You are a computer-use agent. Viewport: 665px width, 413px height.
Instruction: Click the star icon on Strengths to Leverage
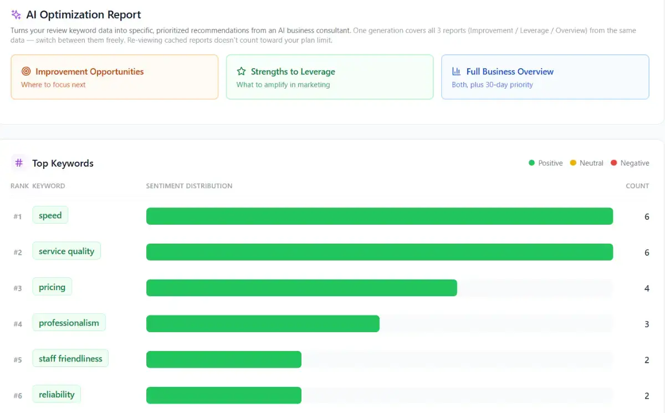[241, 71]
